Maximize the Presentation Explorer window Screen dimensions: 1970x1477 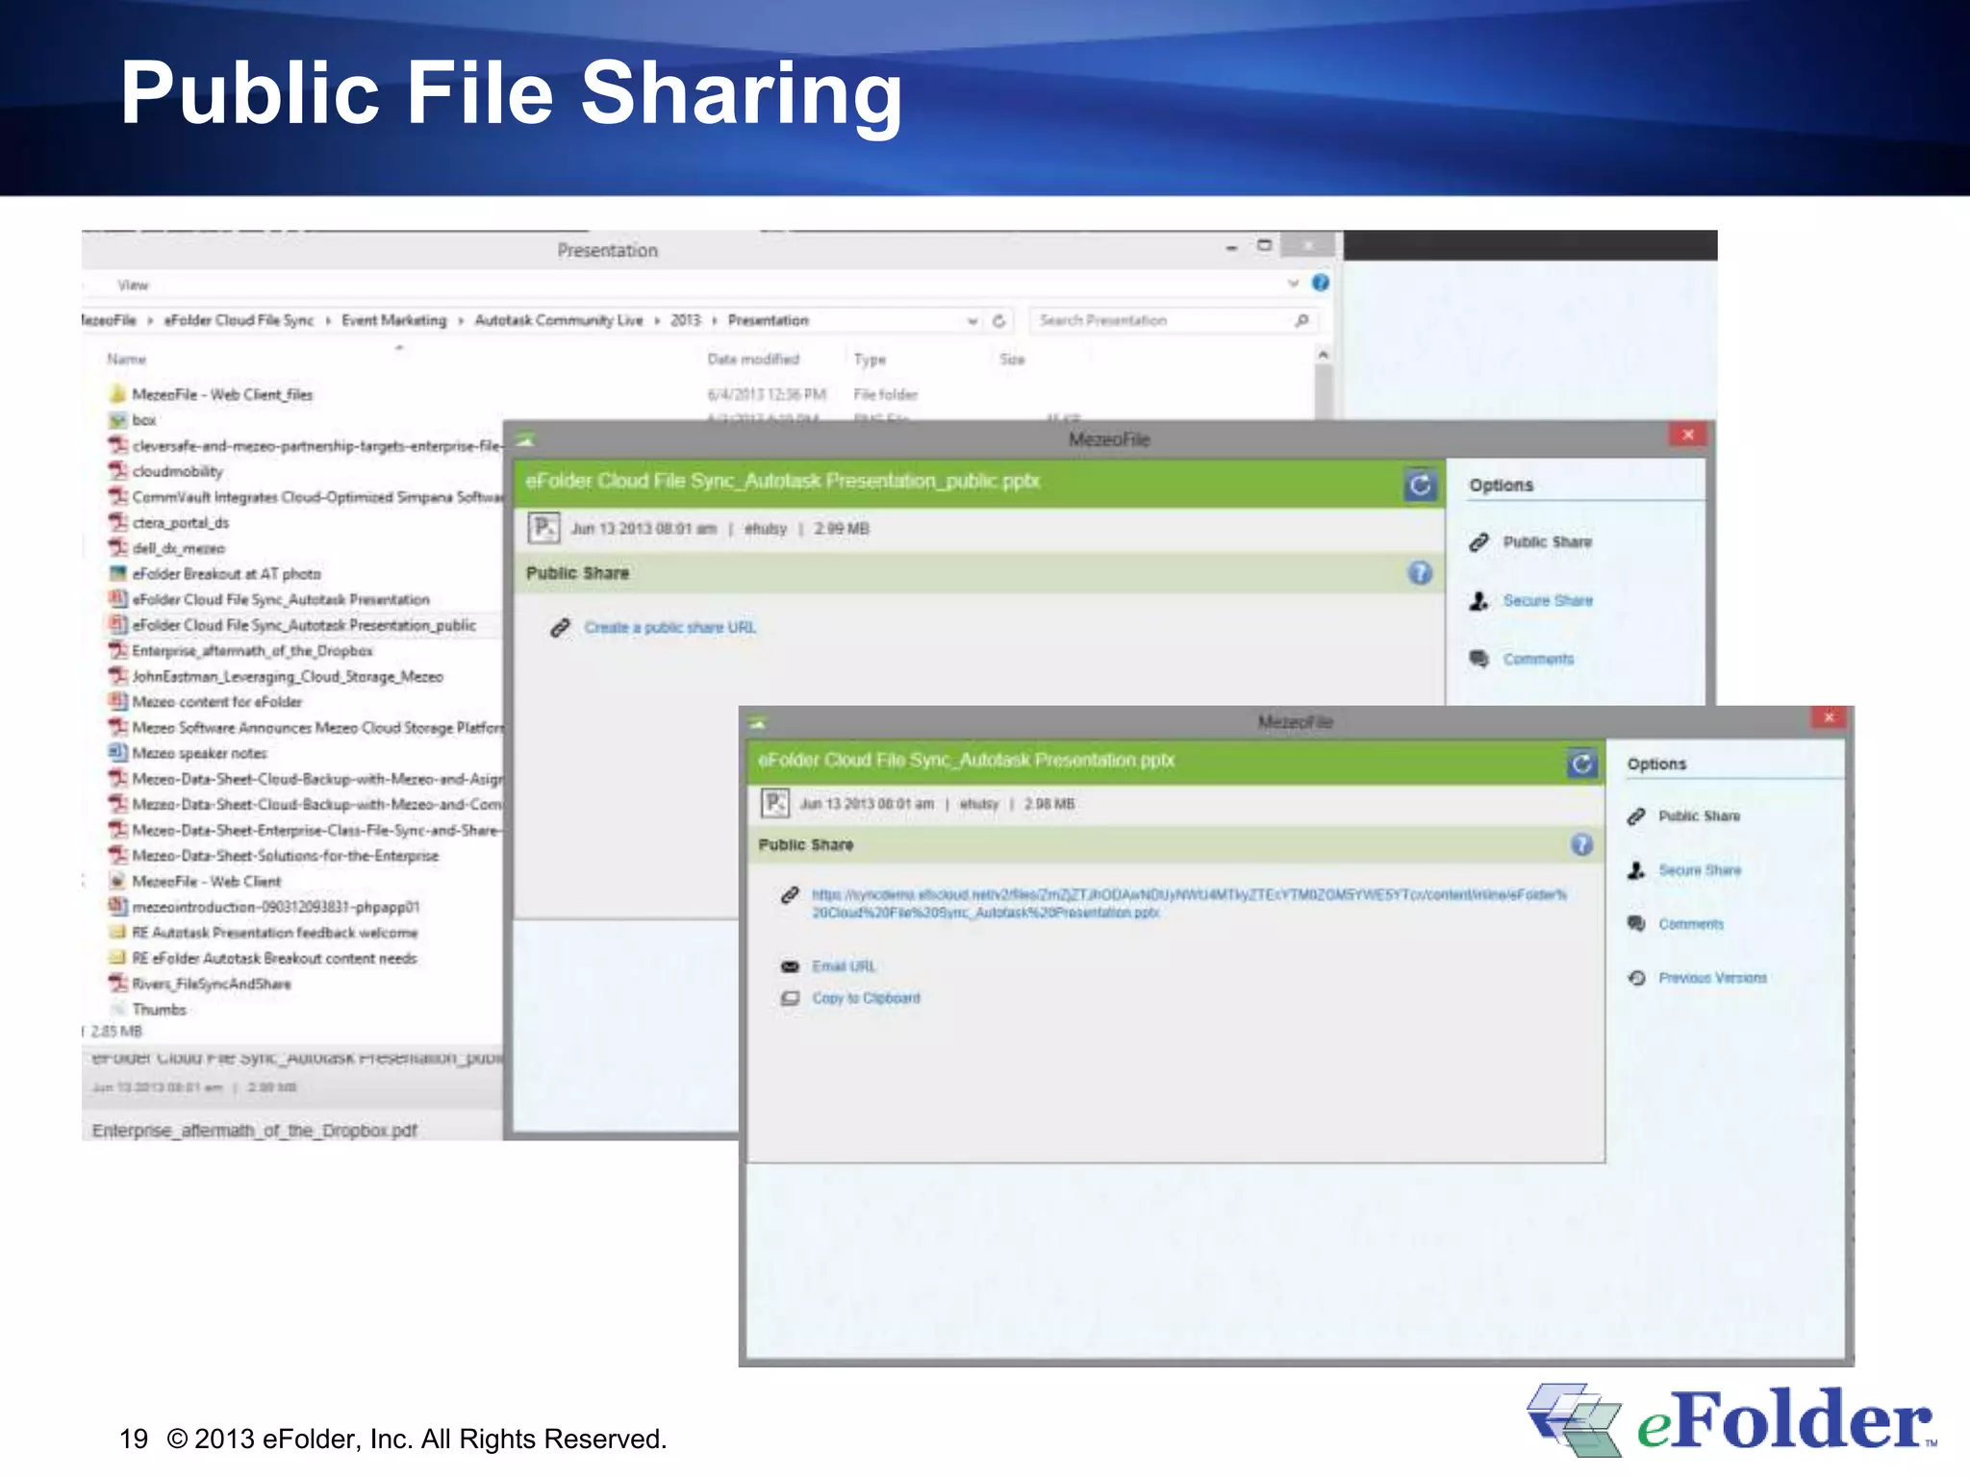tap(1264, 246)
